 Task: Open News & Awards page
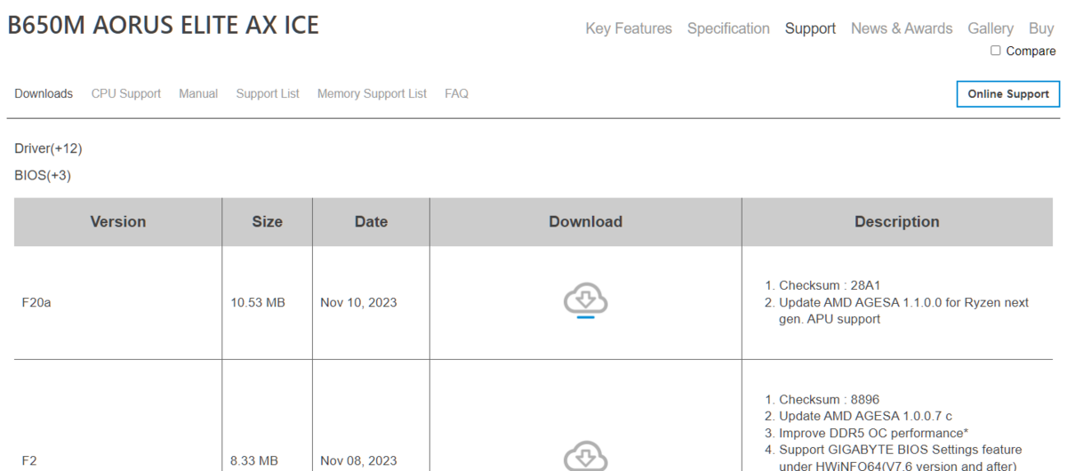point(902,28)
